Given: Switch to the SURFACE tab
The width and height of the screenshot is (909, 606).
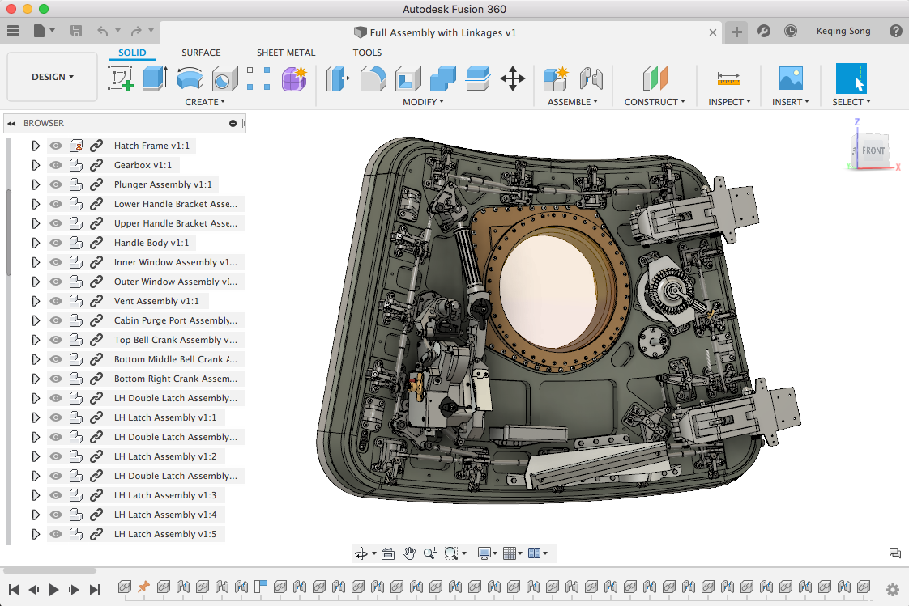Looking at the screenshot, I should [201, 53].
